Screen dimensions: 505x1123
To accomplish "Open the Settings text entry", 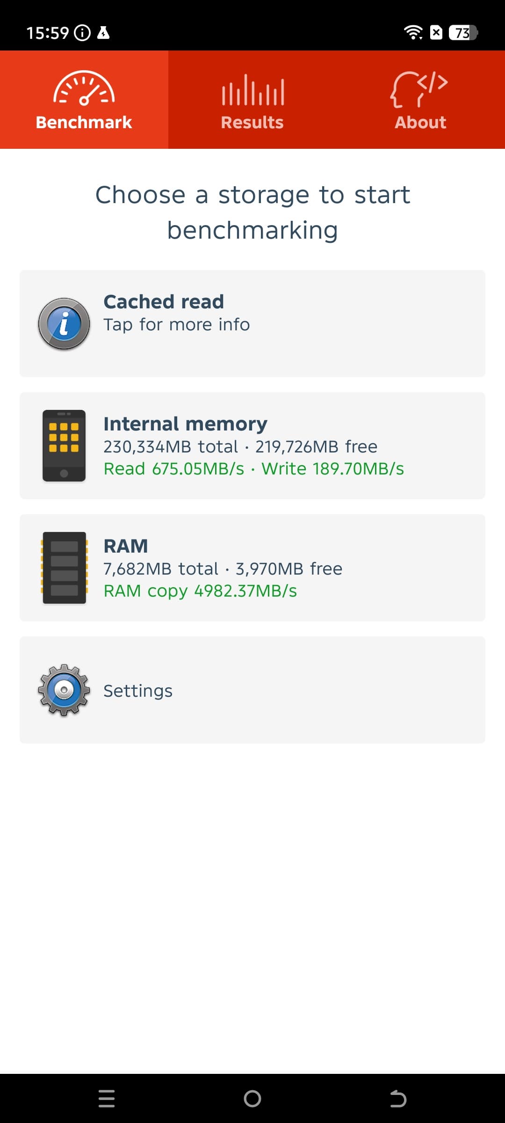I will pos(138,691).
